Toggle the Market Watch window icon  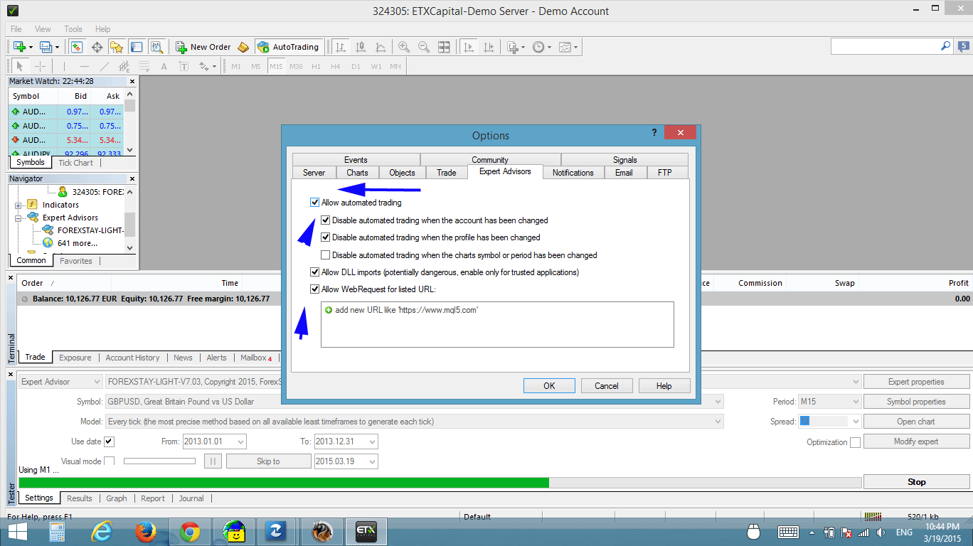[x=78, y=47]
